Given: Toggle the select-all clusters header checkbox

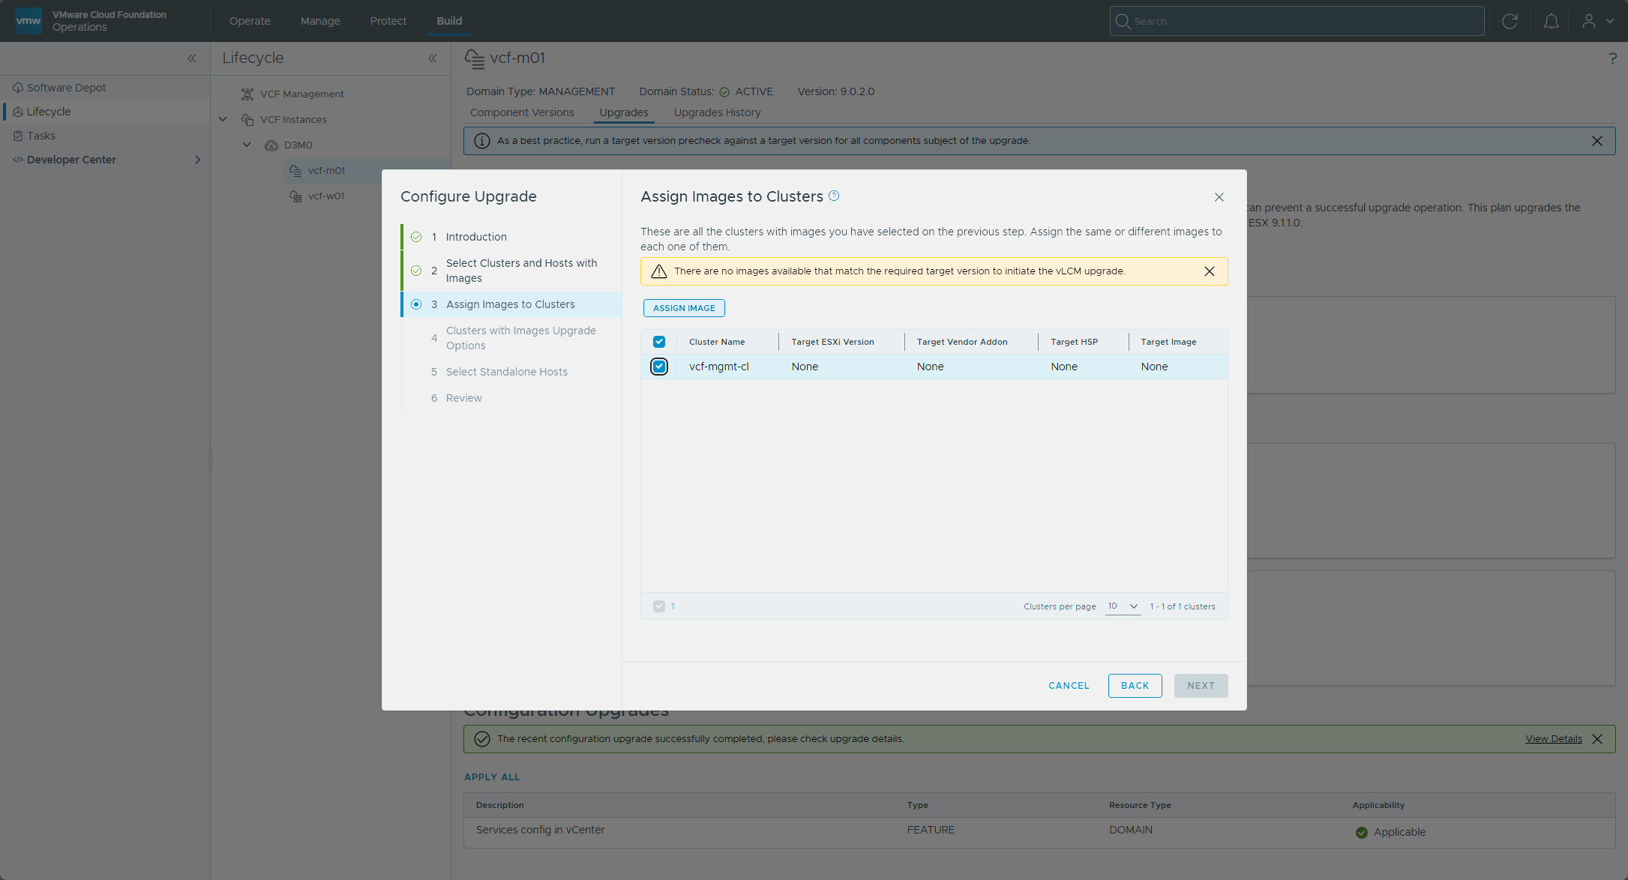Looking at the screenshot, I should coord(659,342).
